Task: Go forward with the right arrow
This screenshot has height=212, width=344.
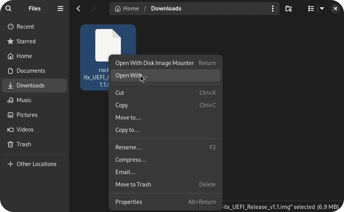Action: [x=94, y=9]
